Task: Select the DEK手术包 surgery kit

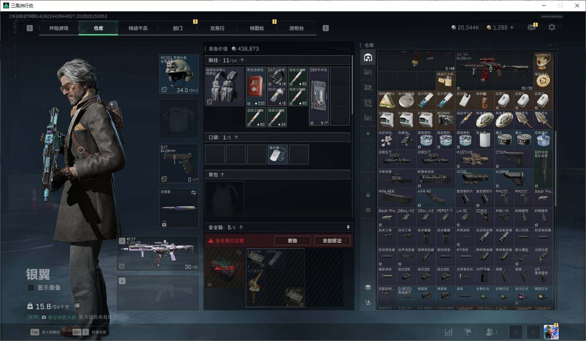Action: 319,96
